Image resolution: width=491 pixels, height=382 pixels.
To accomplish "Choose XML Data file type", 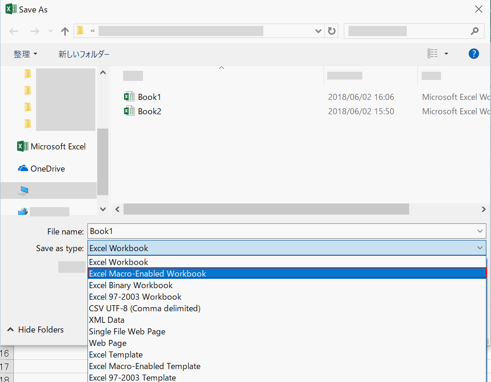I will click(287, 320).
